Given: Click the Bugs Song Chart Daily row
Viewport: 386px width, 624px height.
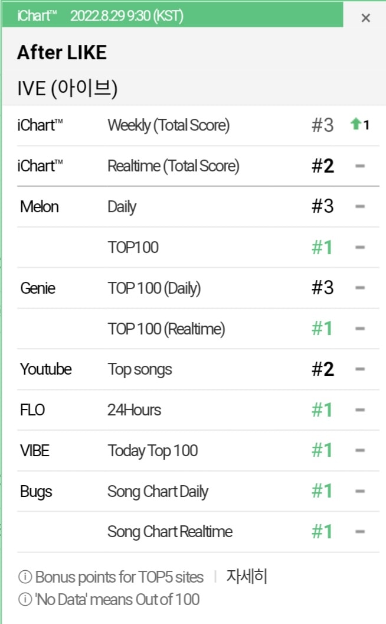Looking at the screenshot, I should coord(198,491).
